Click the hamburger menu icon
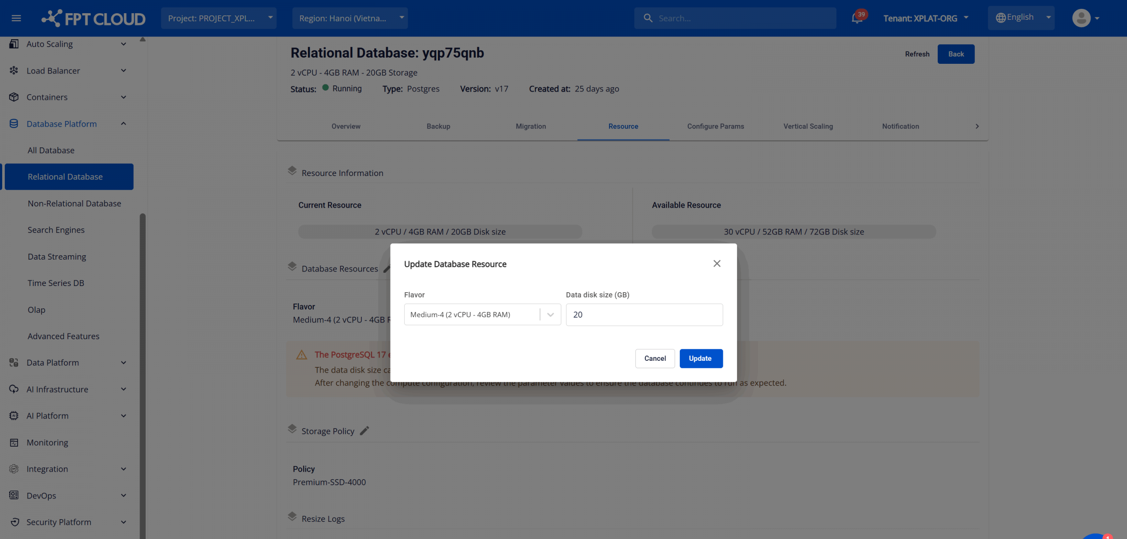 16,18
